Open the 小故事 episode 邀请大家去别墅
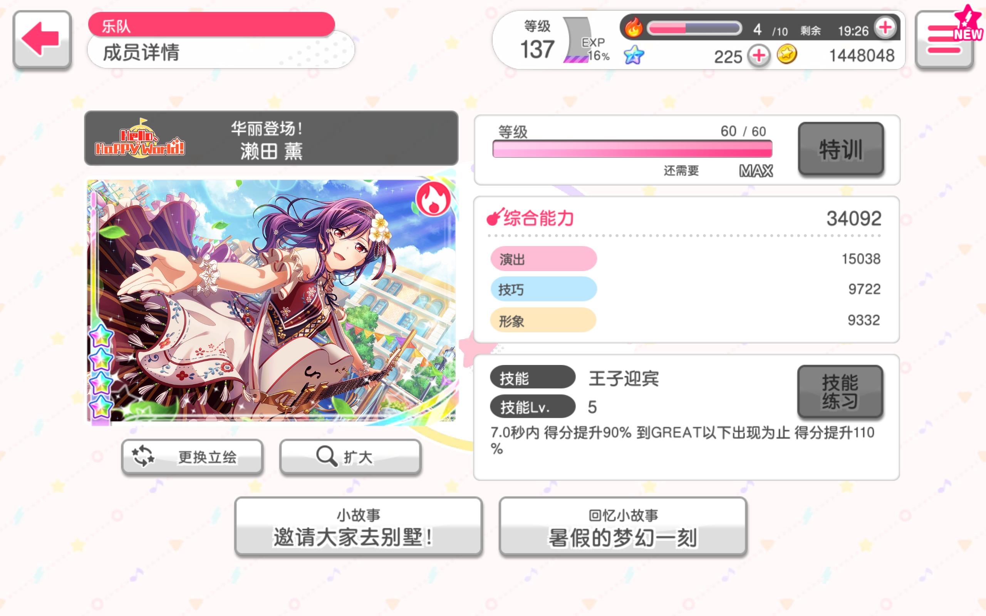The height and width of the screenshot is (616, 986). click(358, 526)
